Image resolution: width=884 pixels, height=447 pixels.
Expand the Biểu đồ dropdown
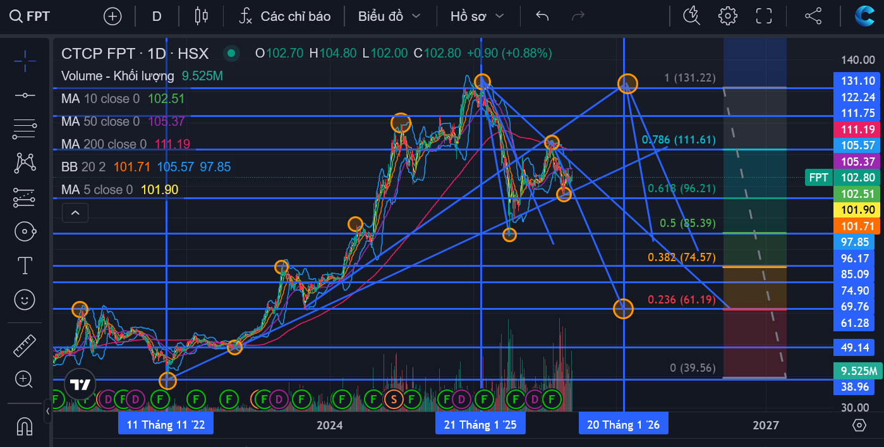tap(389, 16)
